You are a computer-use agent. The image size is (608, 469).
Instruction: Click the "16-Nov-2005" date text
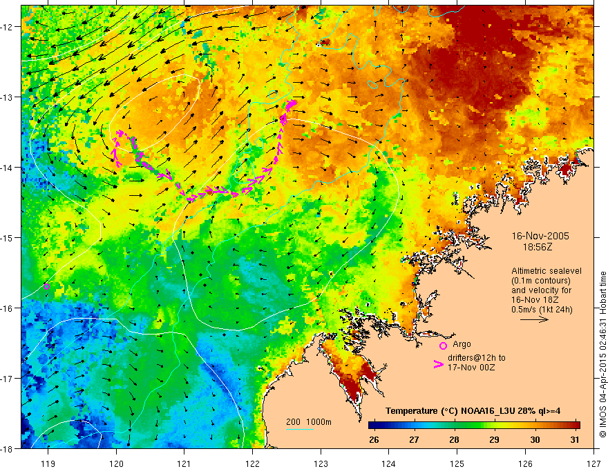540,236
